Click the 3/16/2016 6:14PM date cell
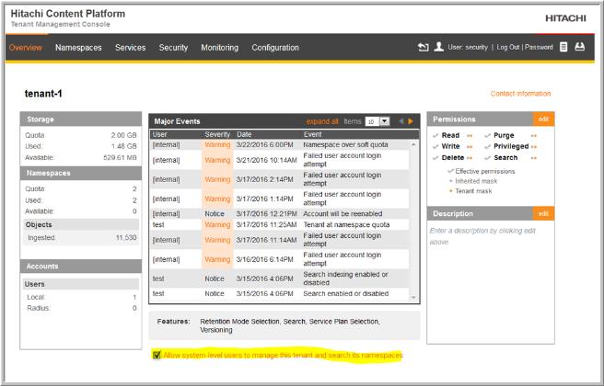 (x=264, y=259)
